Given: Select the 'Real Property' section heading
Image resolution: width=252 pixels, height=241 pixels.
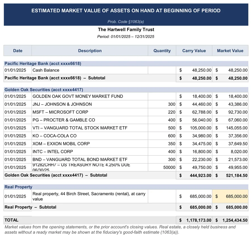Looking at the screenshot, I should (18, 187).
